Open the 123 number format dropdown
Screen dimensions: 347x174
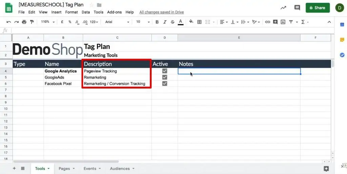(94, 22)
